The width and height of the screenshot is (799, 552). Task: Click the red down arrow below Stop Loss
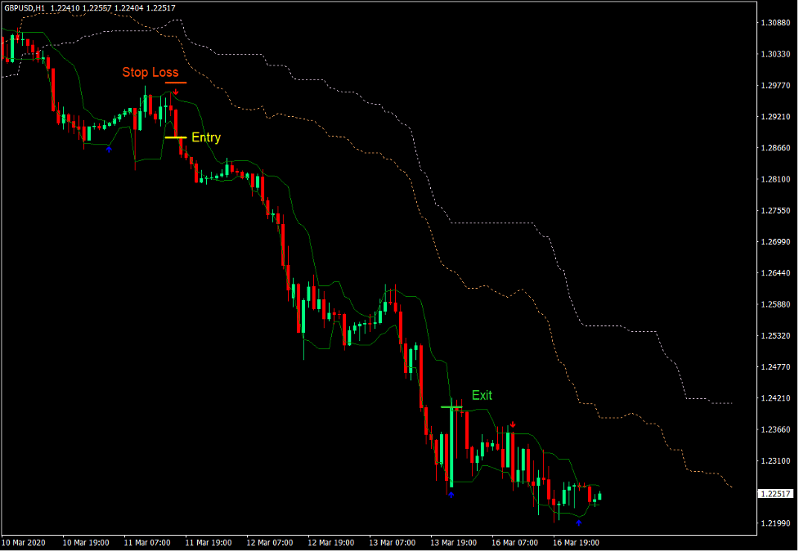175,92
